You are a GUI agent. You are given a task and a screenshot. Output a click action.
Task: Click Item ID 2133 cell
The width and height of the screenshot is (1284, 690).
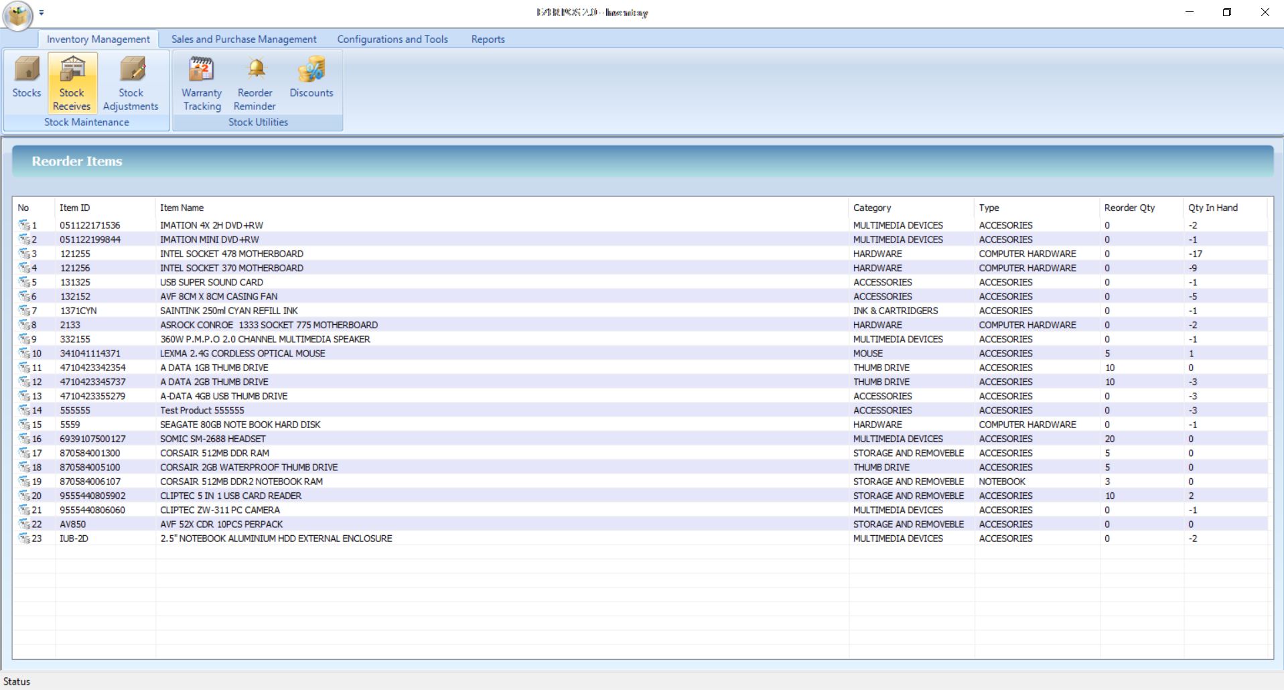70,325
